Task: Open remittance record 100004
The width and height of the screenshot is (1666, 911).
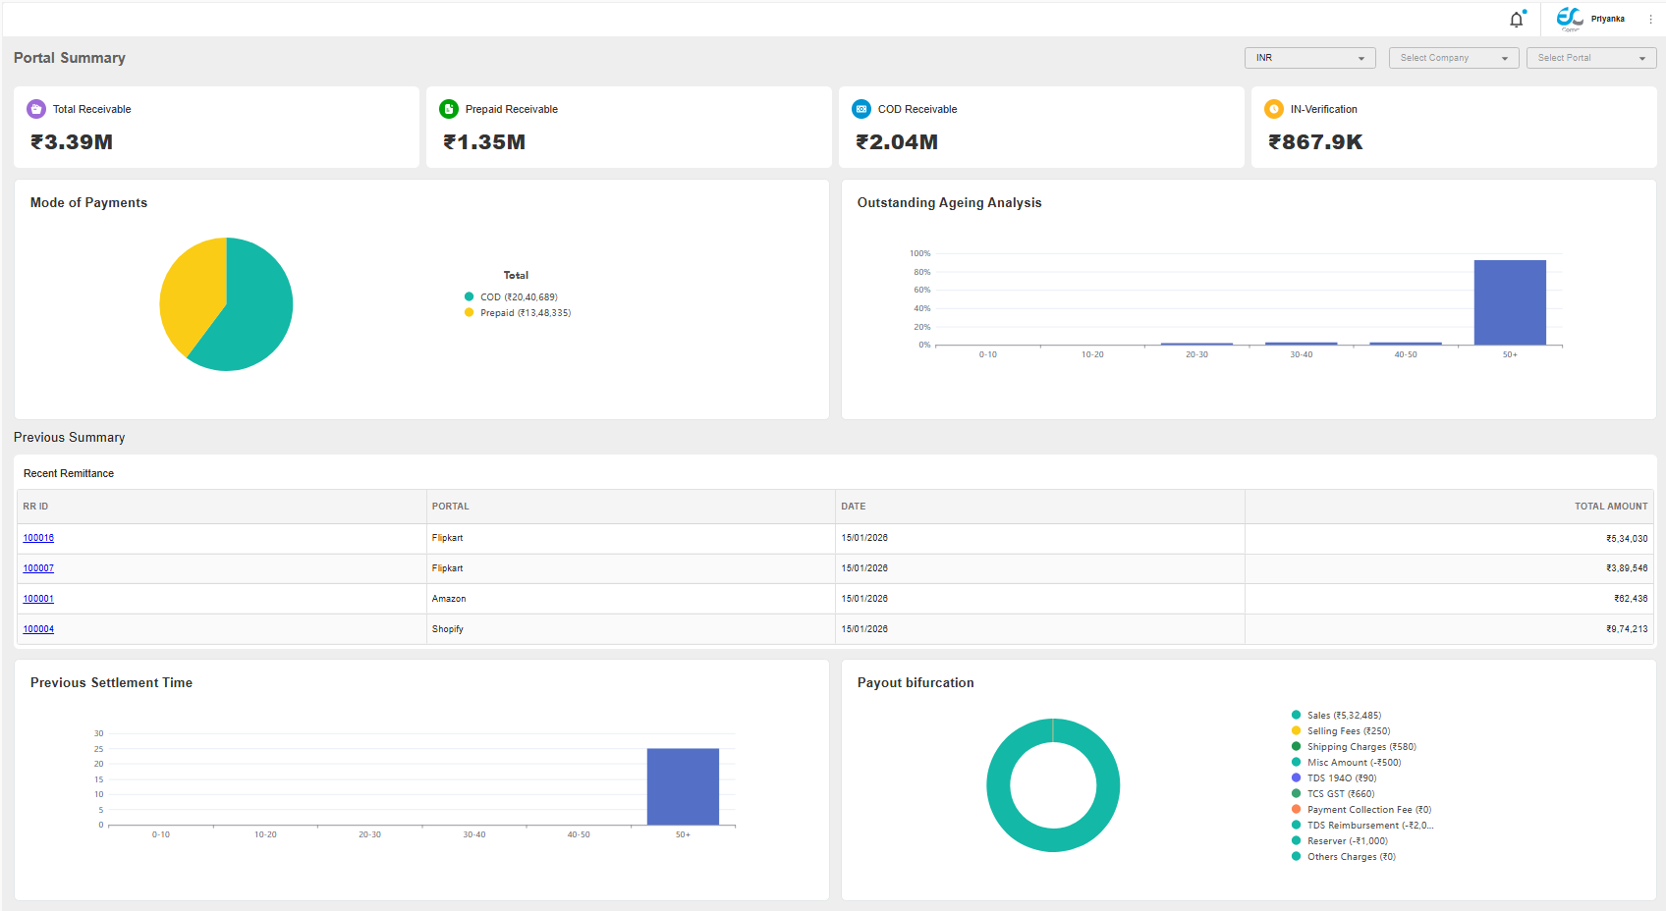Action: click(x=38, y=629)
